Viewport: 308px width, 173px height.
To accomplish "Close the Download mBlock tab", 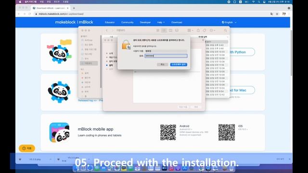I will click(x=67, y=8).
